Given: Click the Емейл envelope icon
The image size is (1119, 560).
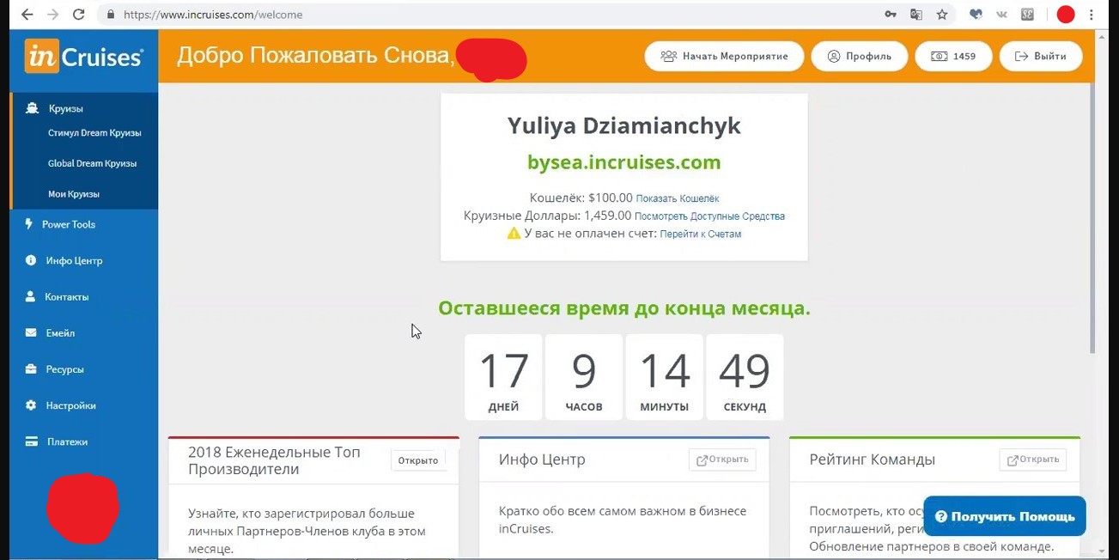Looking at the screenshot, I should click(29, 332).
